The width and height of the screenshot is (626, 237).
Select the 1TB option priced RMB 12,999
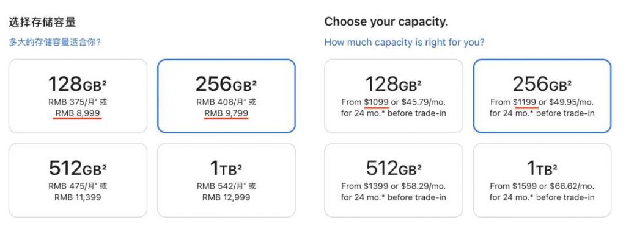click(x=226, y=180)
